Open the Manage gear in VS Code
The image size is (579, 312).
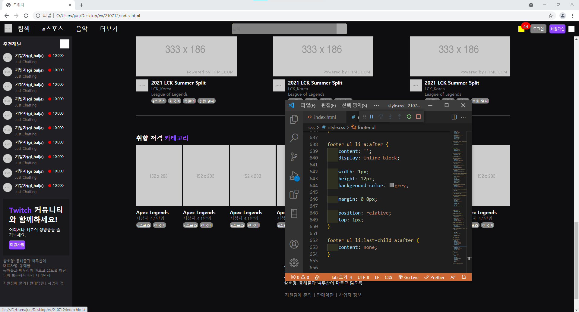pos(294,263)
